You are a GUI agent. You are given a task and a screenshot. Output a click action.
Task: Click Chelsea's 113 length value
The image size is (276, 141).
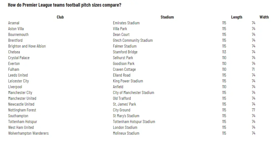click(224, 52)
